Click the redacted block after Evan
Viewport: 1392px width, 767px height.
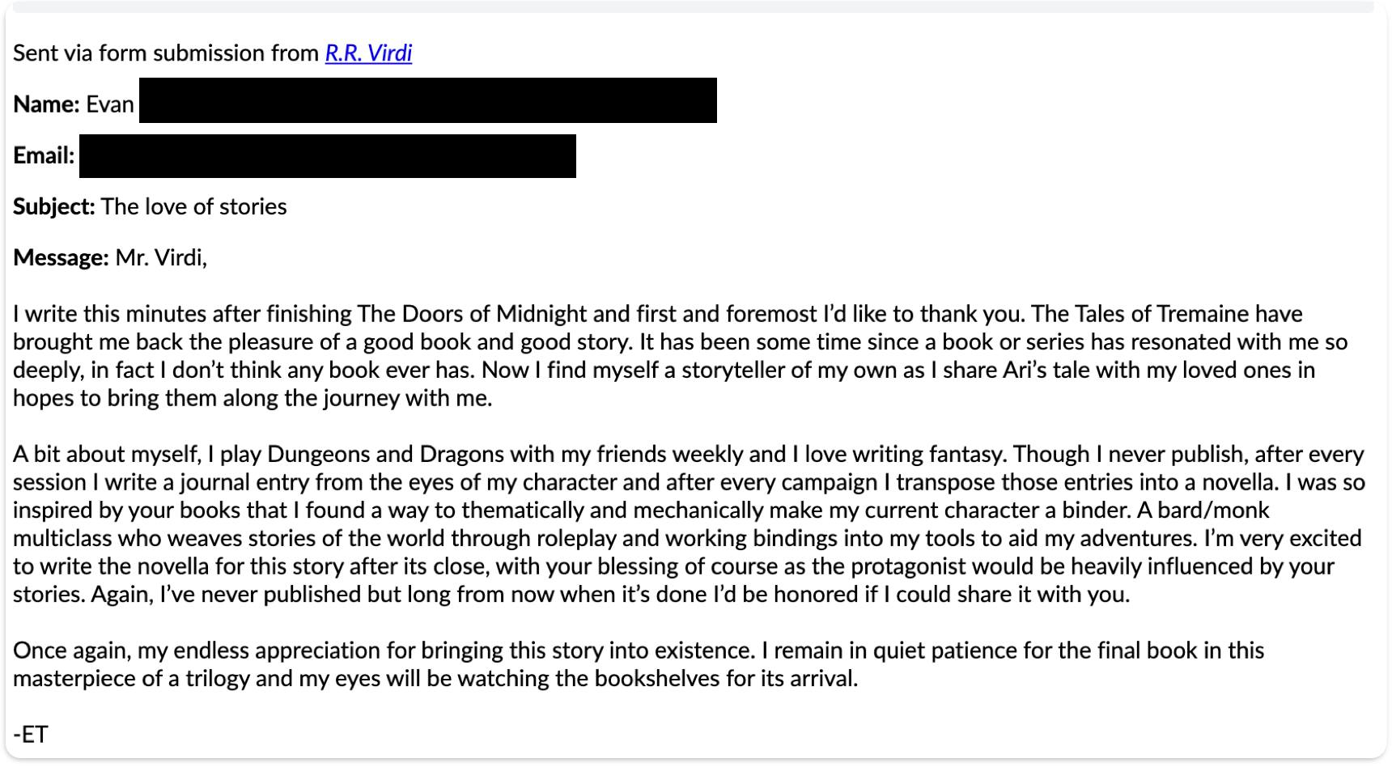[x=427, y=101]
